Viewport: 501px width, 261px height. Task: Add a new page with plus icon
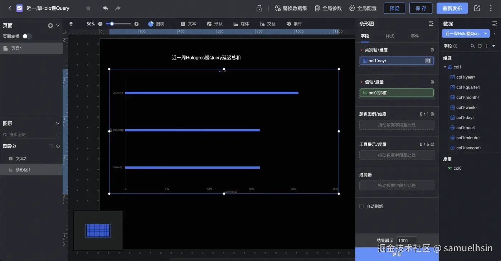tap(50, 25)
